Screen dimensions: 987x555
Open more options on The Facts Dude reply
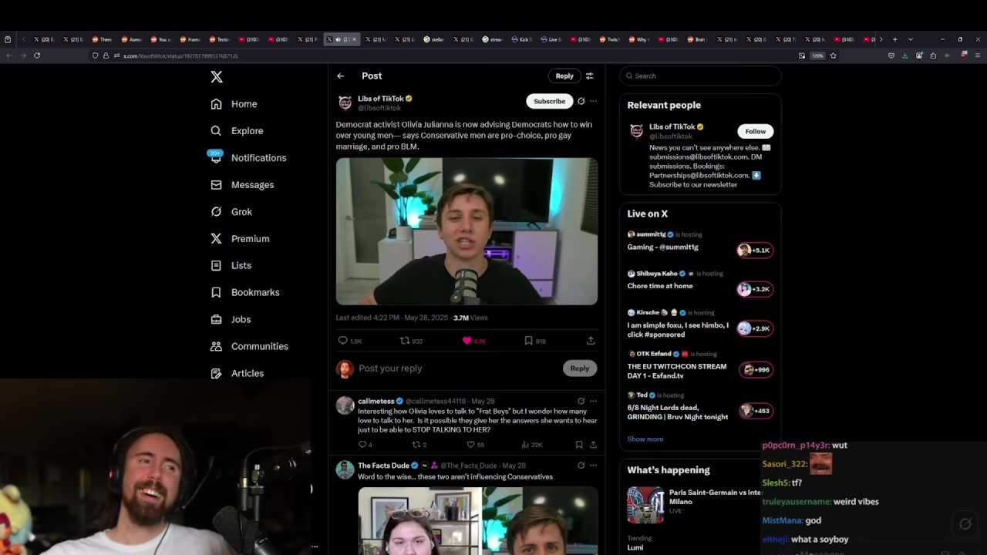coord(593,466)
